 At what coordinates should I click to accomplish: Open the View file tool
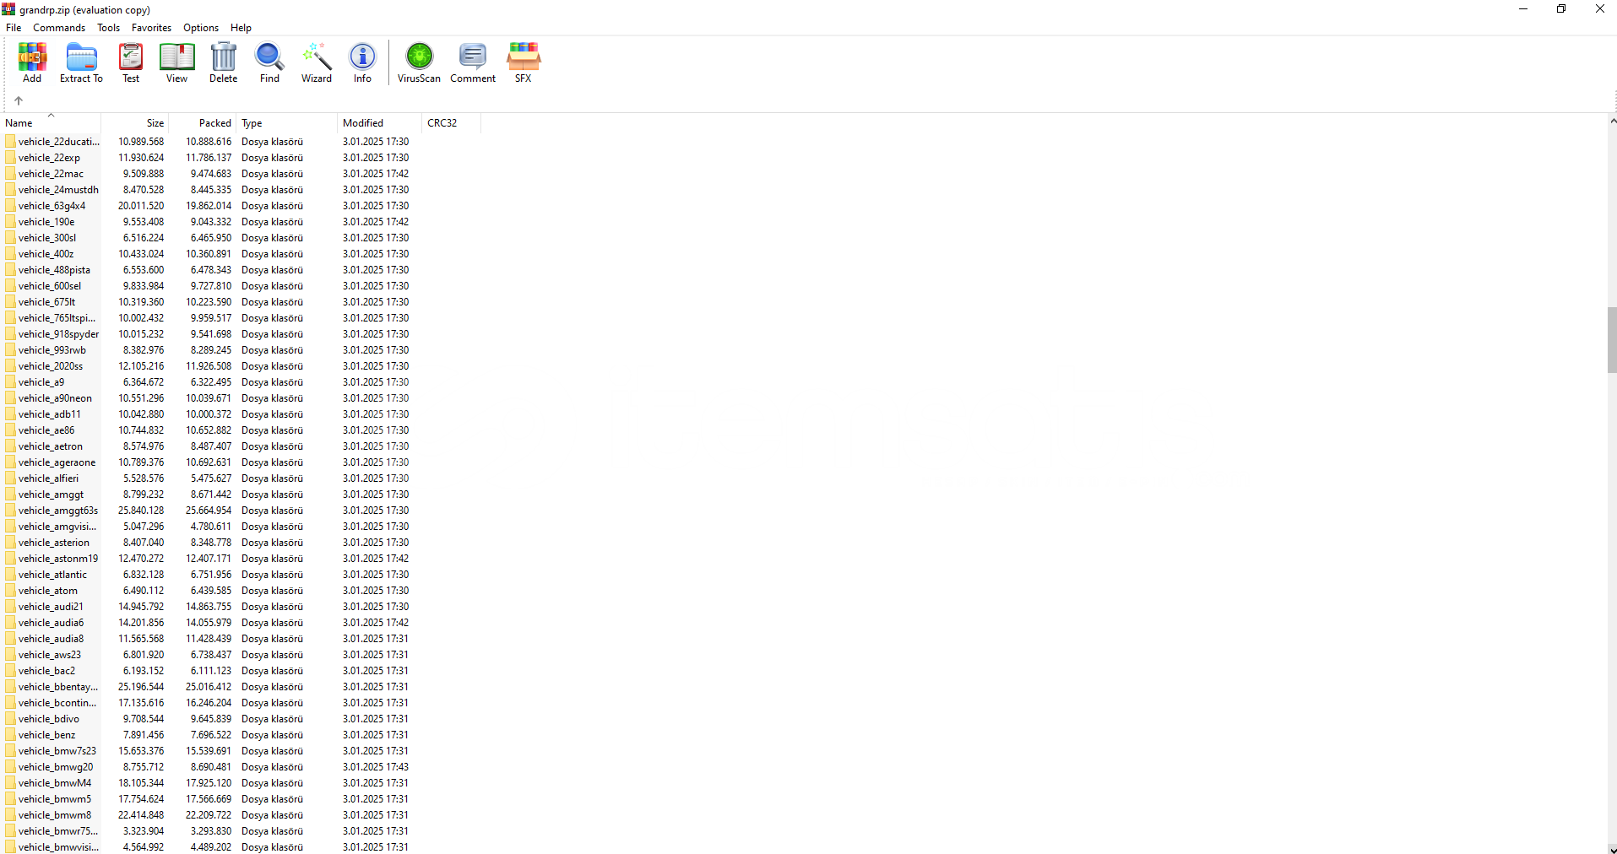177,62
